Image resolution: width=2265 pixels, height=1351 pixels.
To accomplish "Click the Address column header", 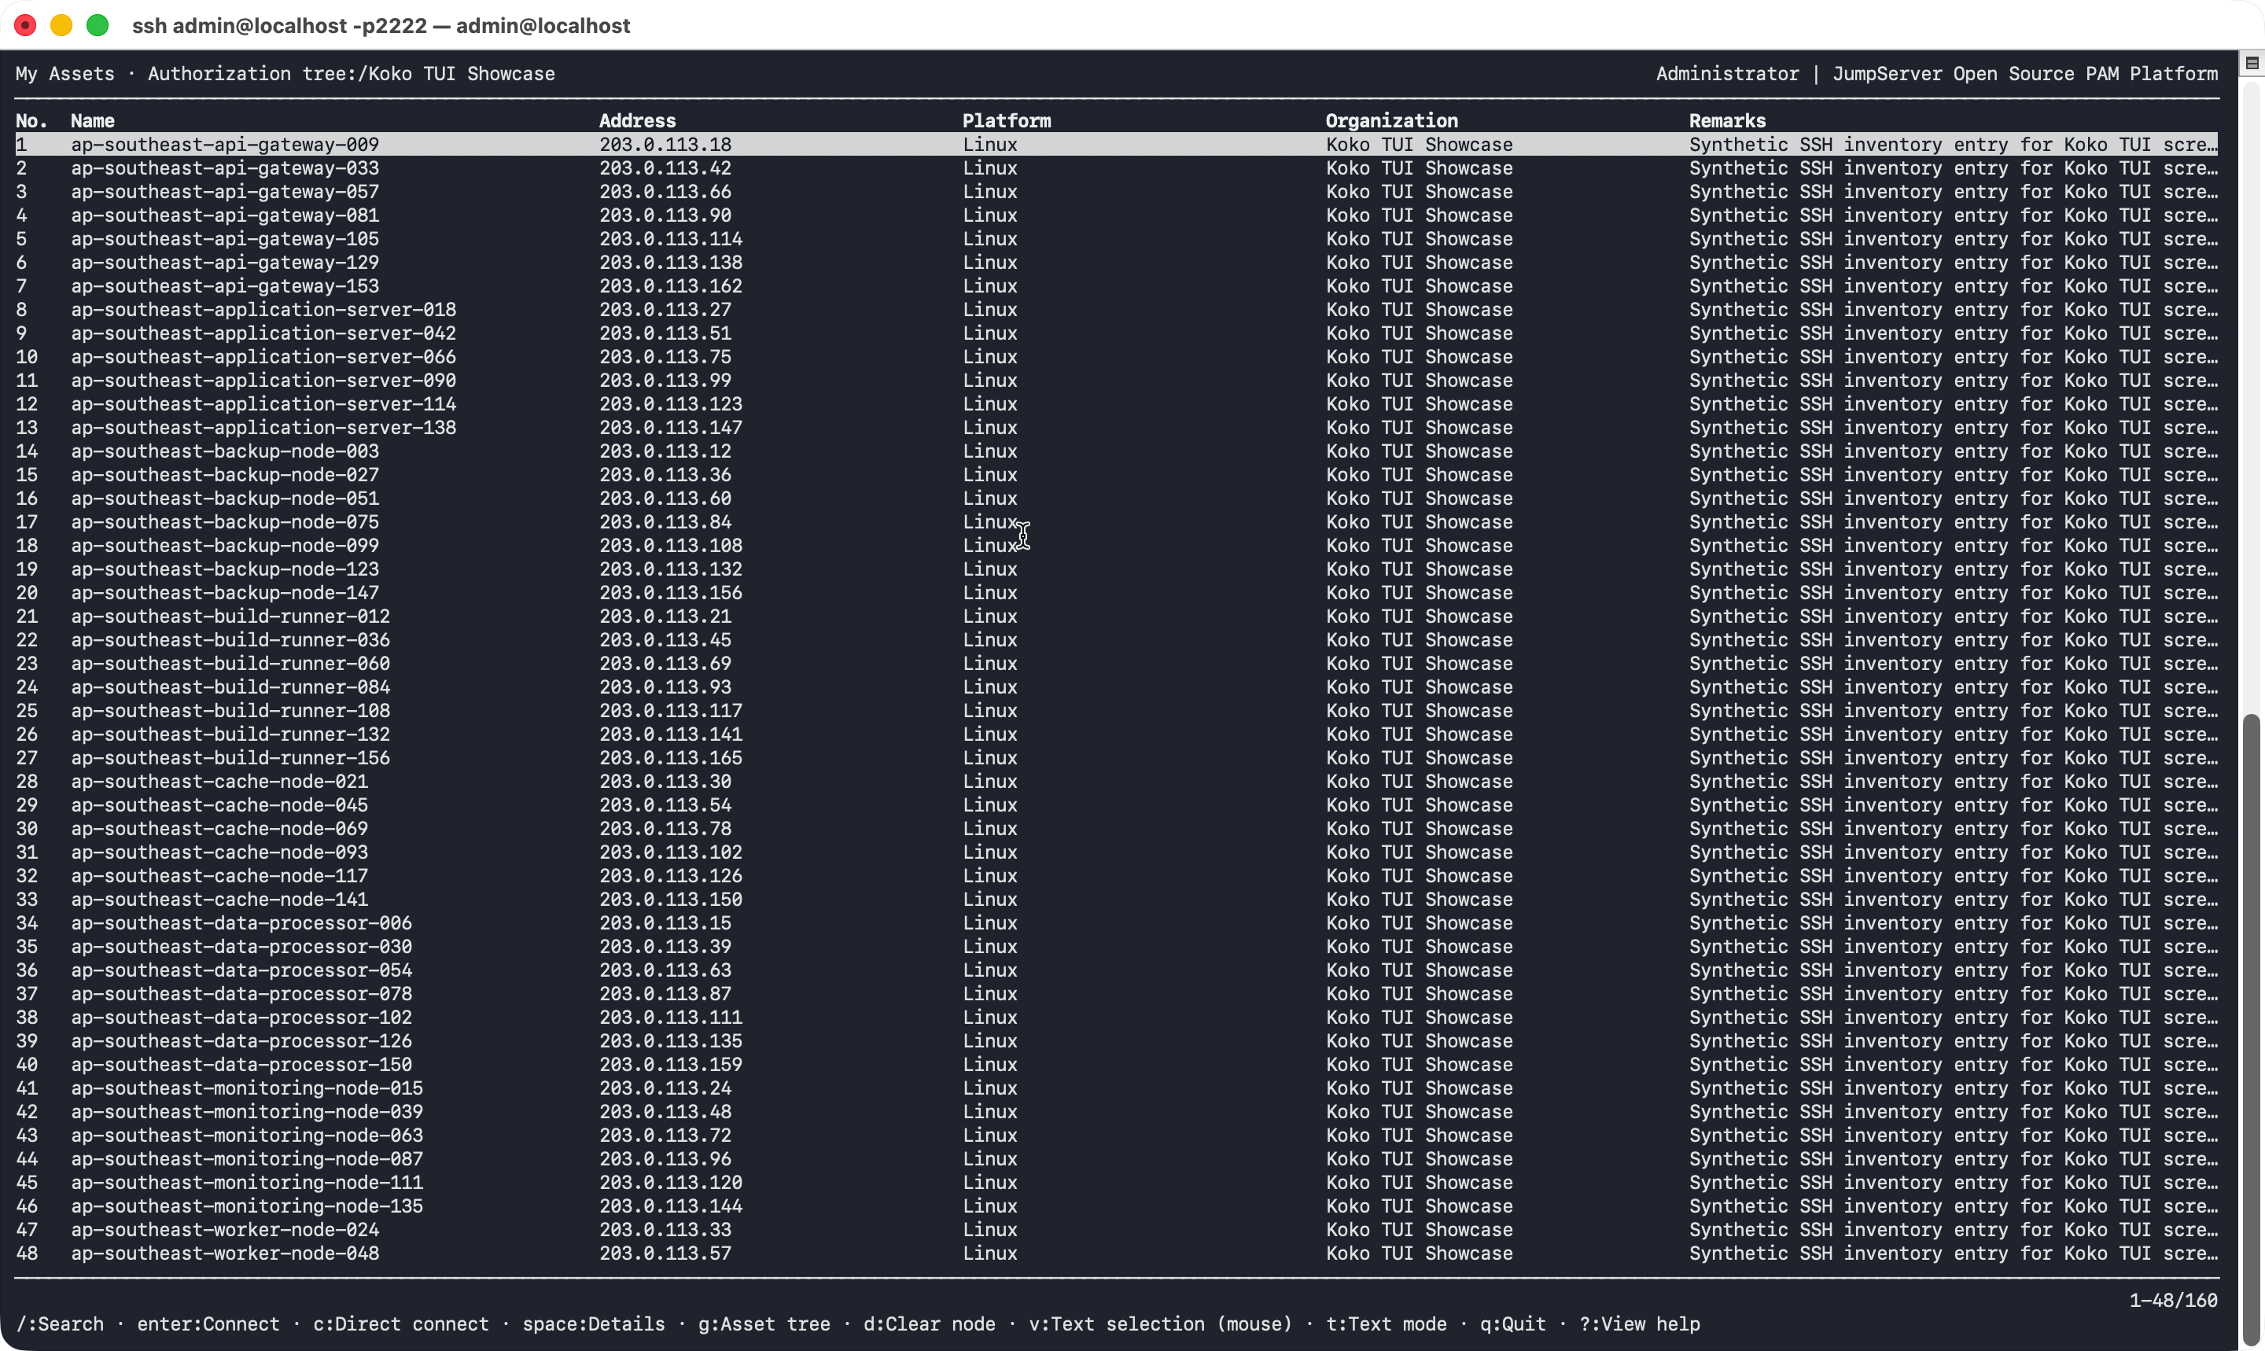I will 637,120.
